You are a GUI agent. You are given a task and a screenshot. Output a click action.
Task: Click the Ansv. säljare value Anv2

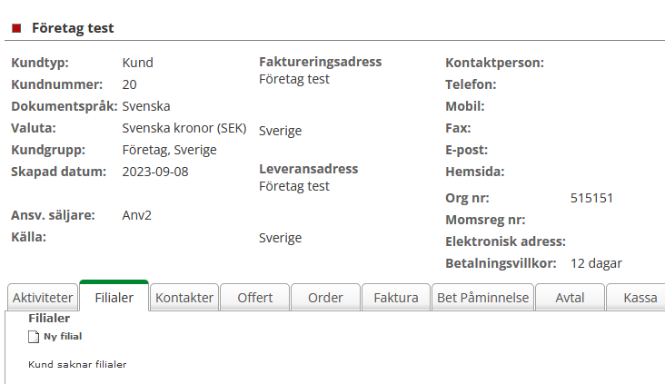136,215
